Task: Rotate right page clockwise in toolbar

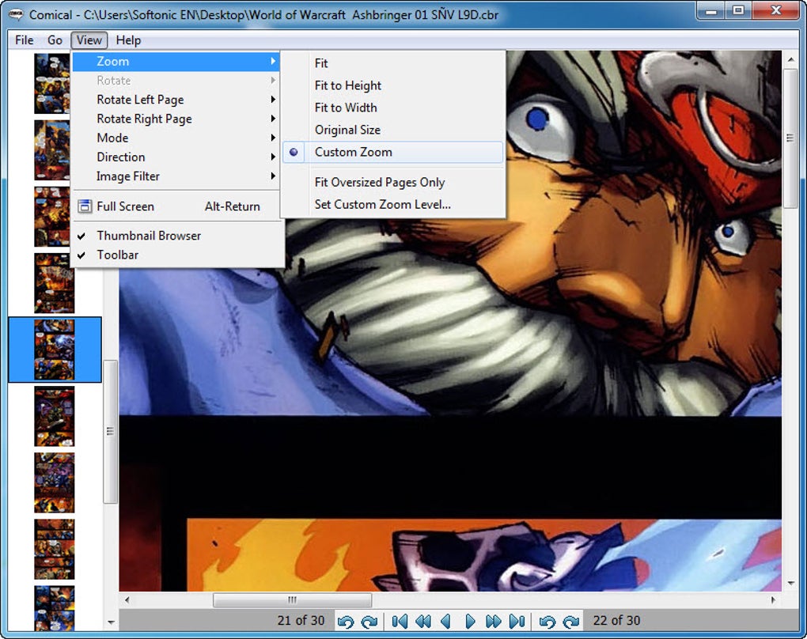Action: [570, 622]
